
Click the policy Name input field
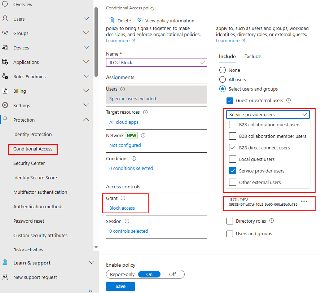153,62
